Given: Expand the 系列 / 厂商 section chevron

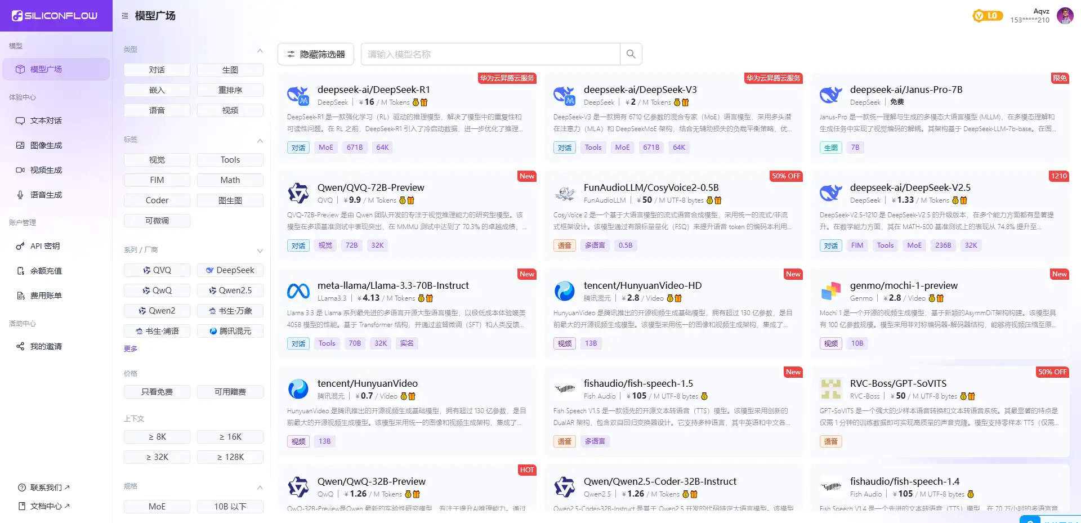Looking at the screenshot, I should pyautogui.click(x=260, y=251).
